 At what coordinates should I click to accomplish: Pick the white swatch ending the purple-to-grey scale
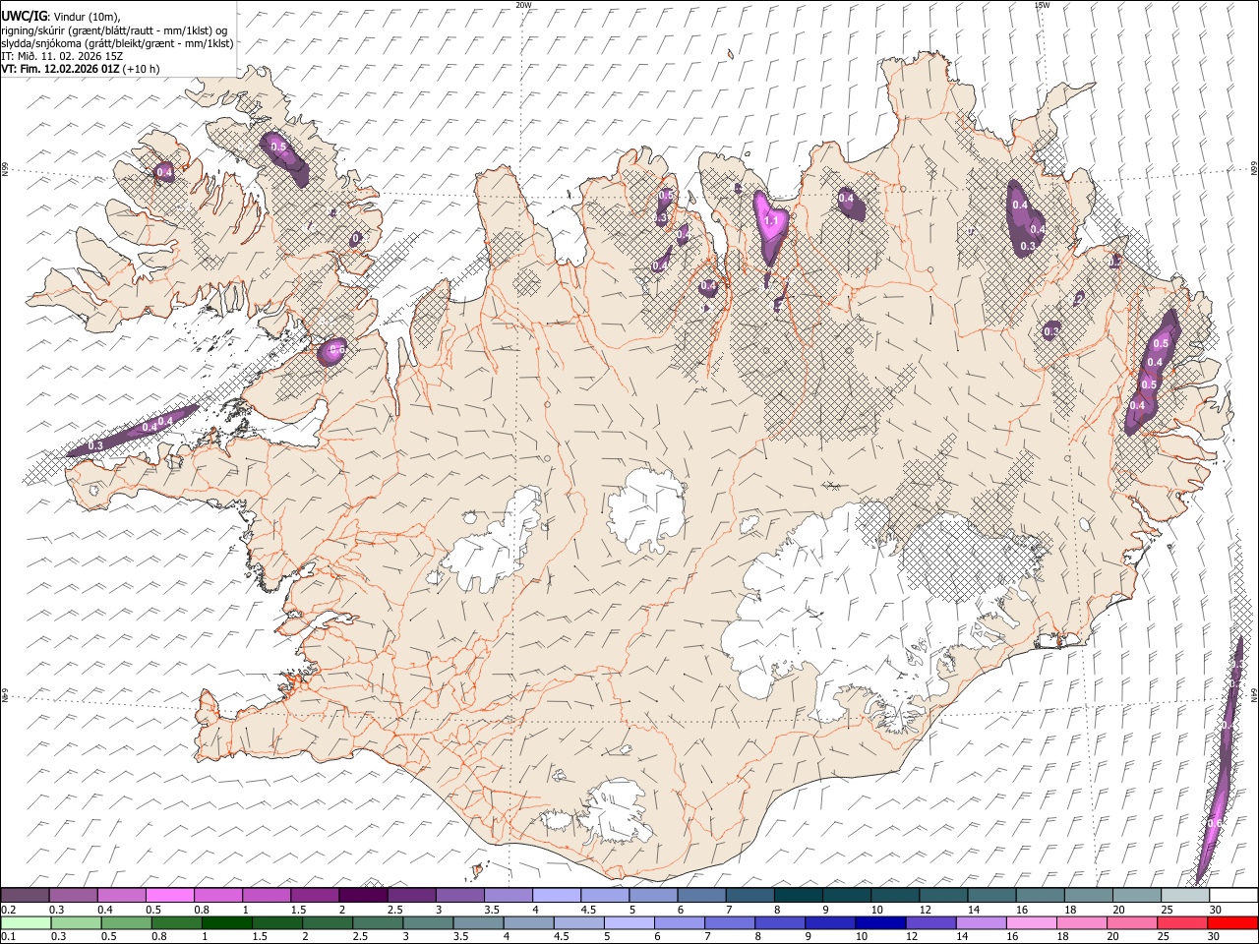point(1233,896)
